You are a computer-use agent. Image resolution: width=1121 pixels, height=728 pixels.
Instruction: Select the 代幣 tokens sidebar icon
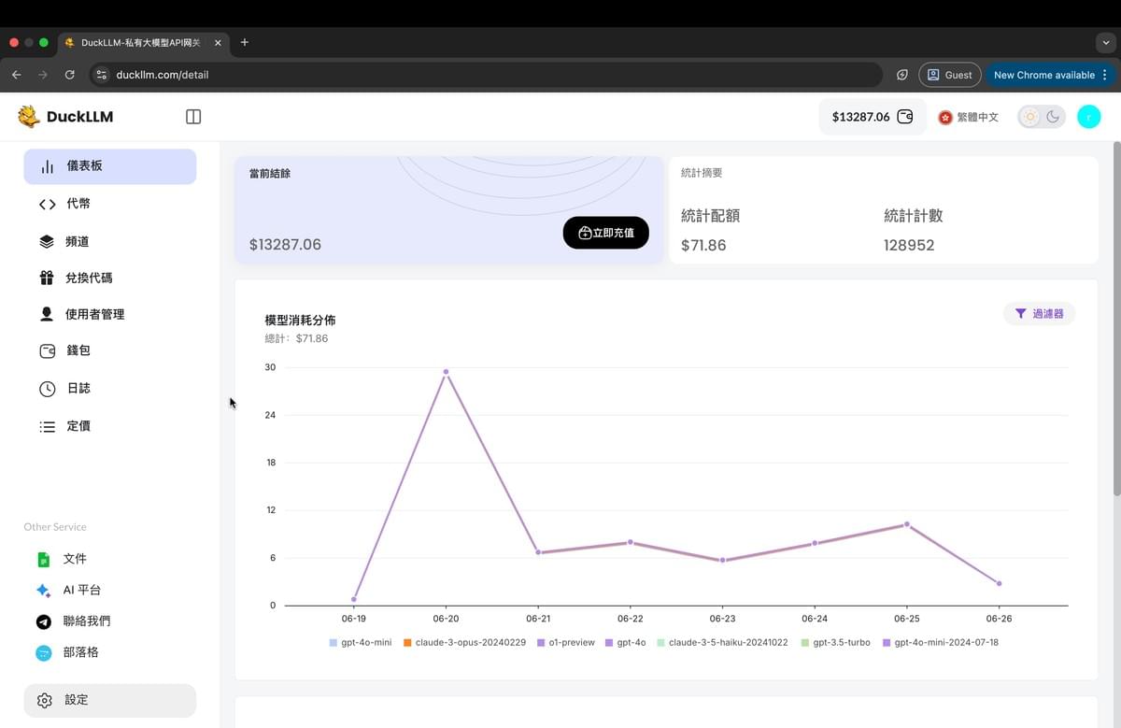(47, 204)
